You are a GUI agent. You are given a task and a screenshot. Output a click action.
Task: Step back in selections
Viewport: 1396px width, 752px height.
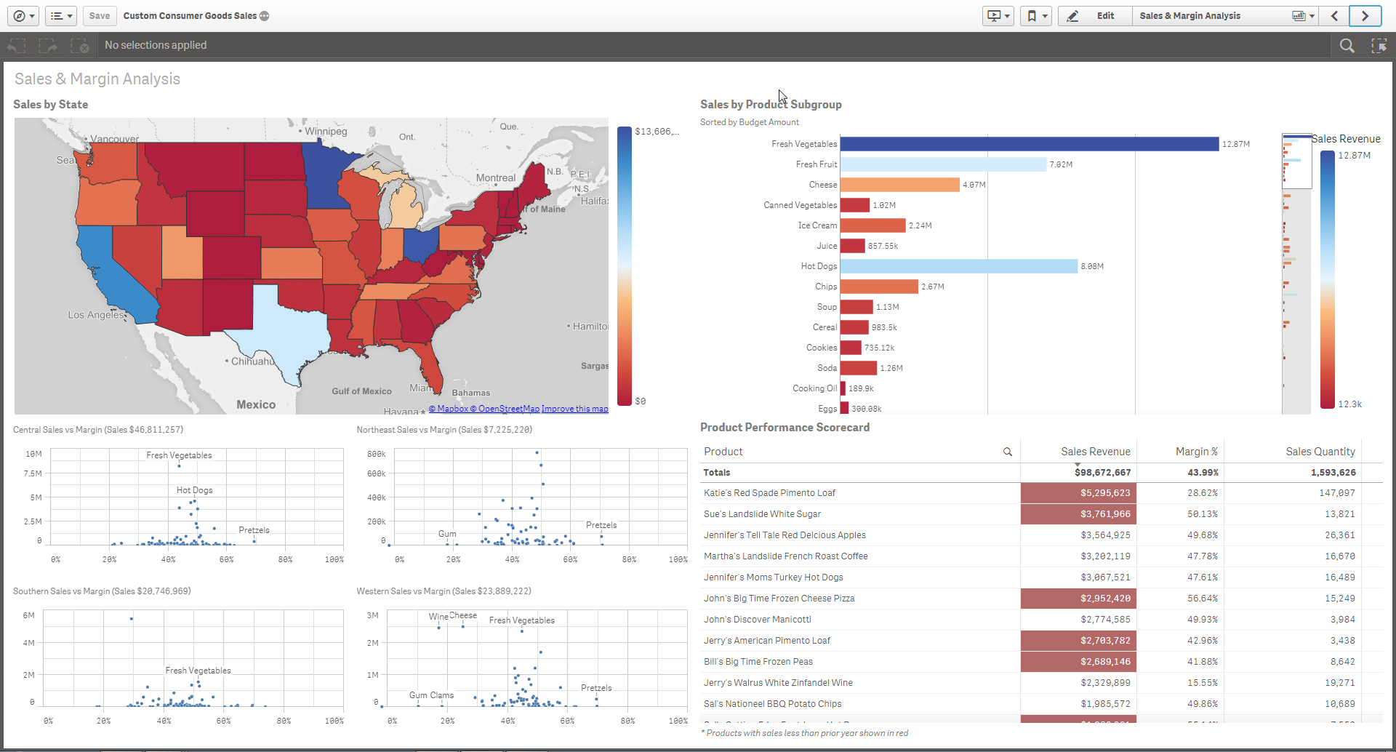coord(16,46)
